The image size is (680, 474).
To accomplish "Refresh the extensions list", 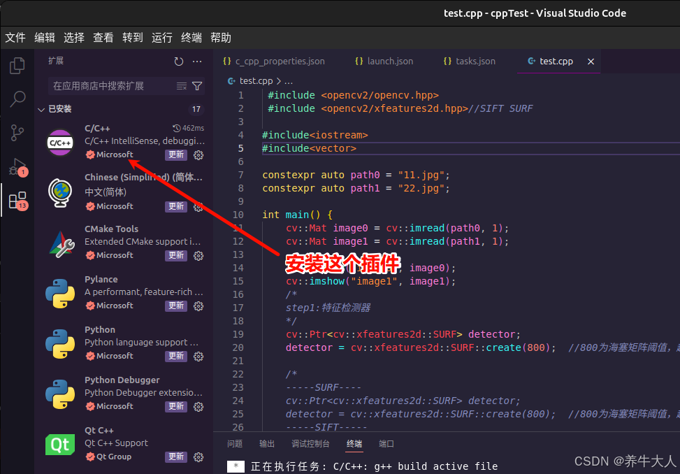I will [x=179, y=62].
